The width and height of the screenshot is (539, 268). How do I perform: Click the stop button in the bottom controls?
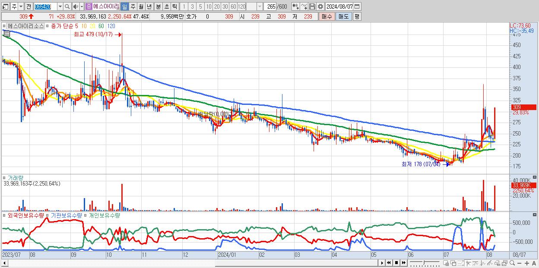click(396, 263)
